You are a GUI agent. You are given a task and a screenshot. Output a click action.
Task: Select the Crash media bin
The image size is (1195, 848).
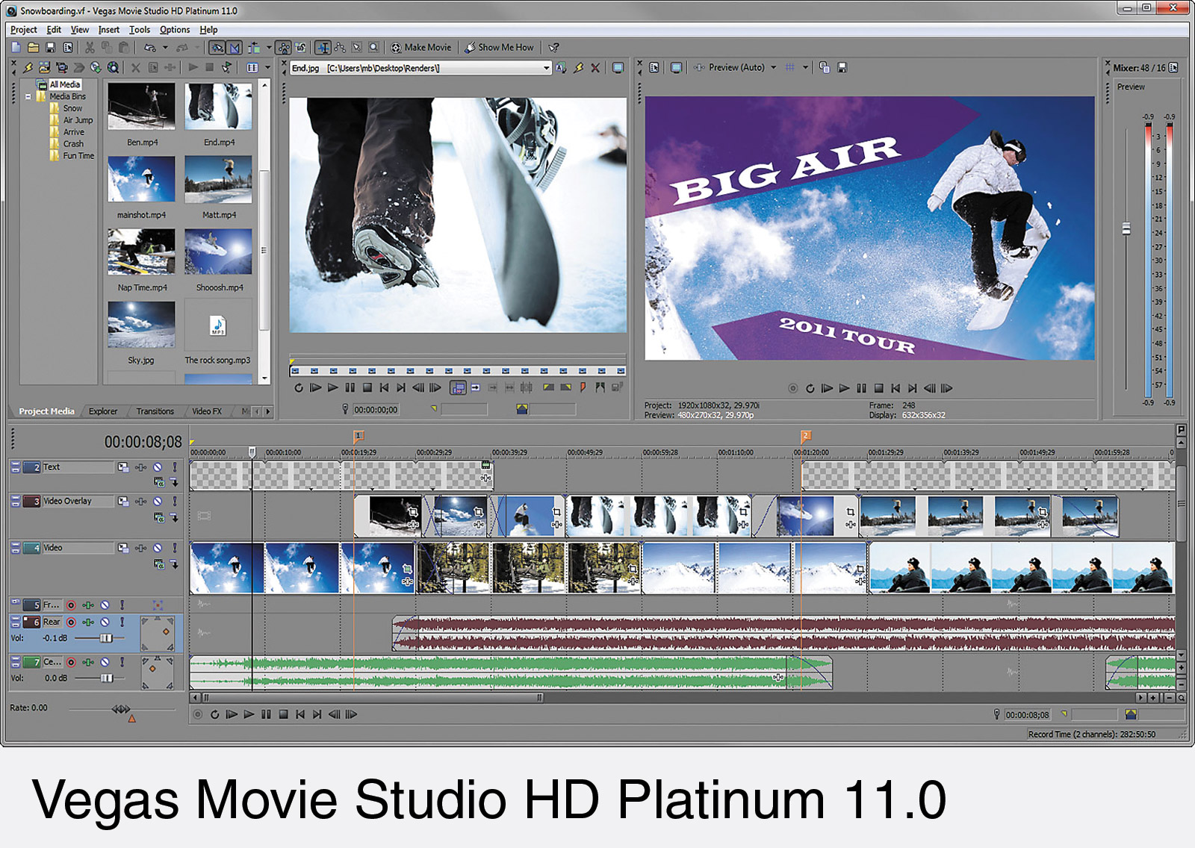coord(73,144)
